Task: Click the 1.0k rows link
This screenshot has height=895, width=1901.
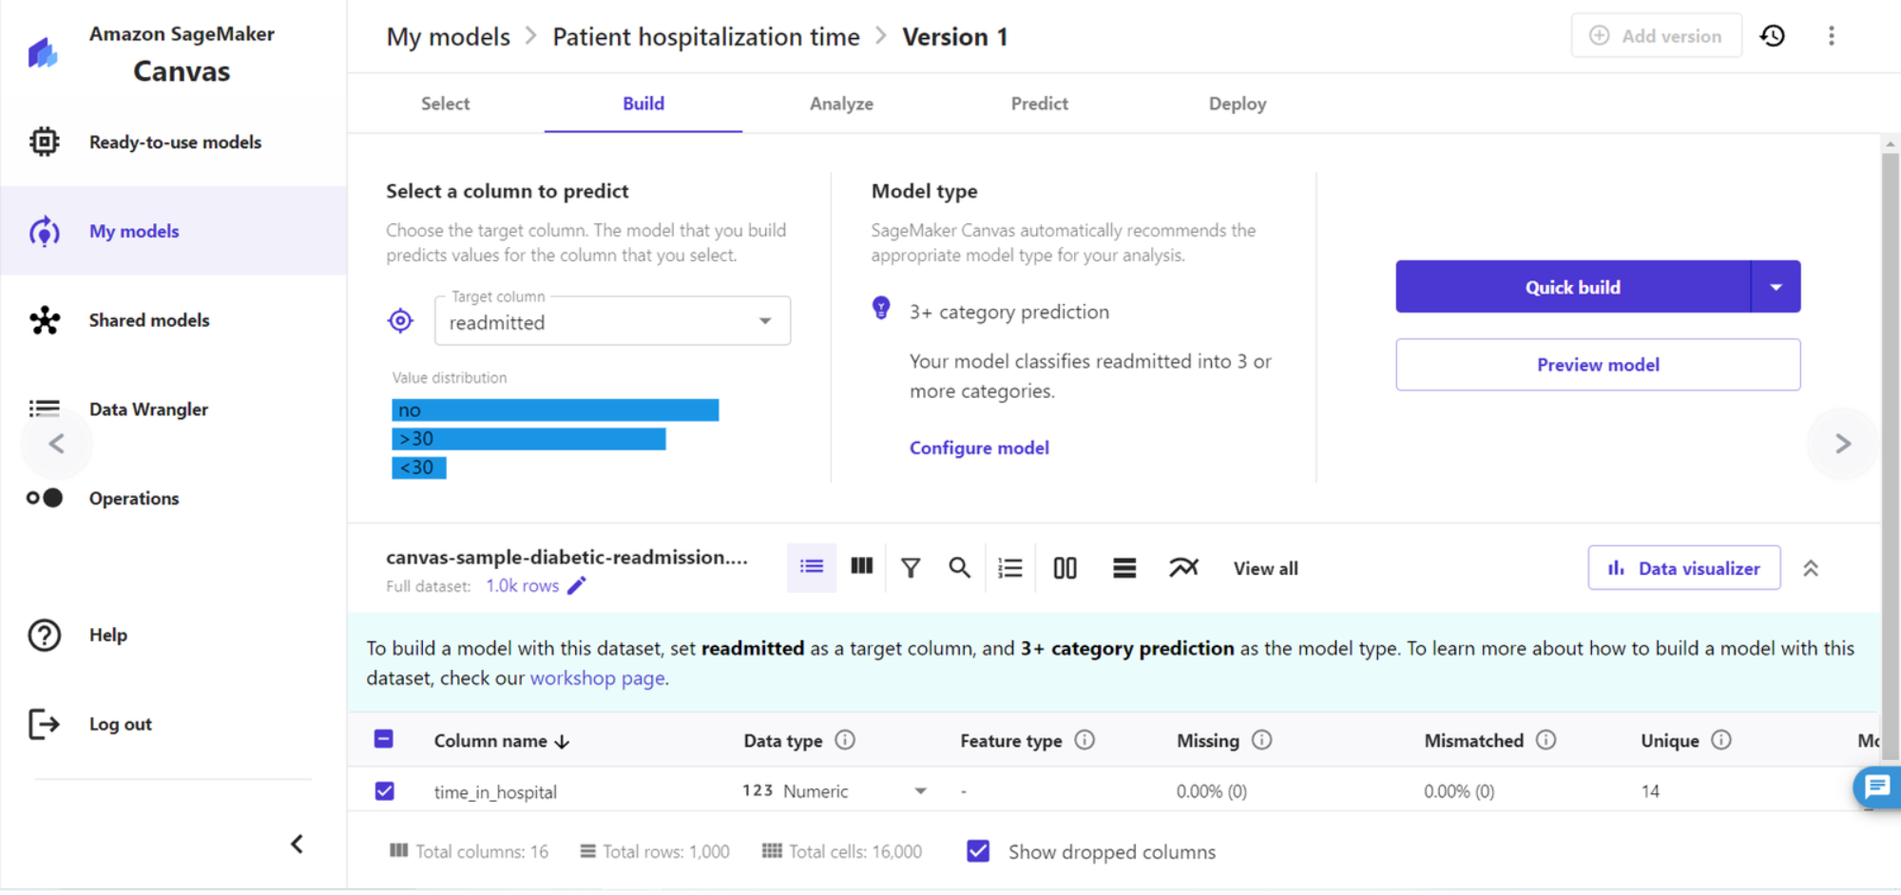Action: [523, 585]
